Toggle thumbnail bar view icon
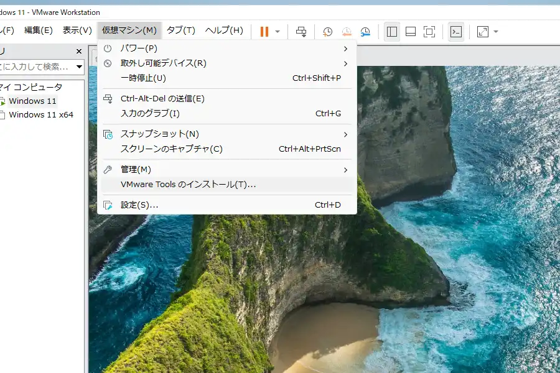The height and width of the screenshot is (373, 560). (x=411, y=32)
